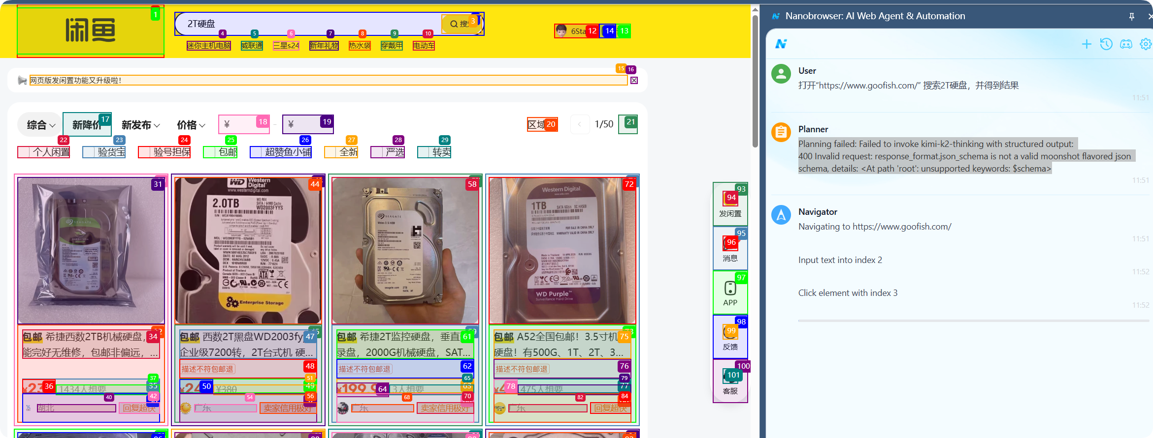Close the announcement banner
This screenshot has height=438, width=1153.
coord(634,81)
